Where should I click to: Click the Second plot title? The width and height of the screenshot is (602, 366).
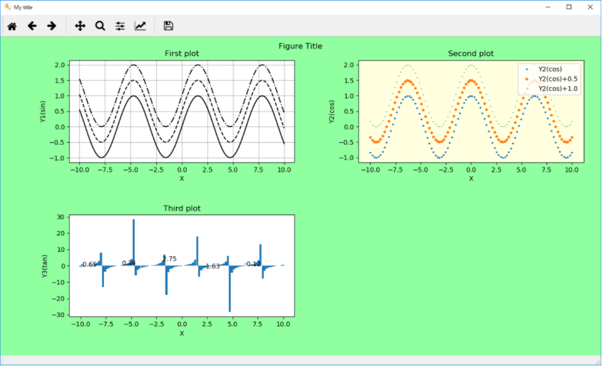pos(471,53)
